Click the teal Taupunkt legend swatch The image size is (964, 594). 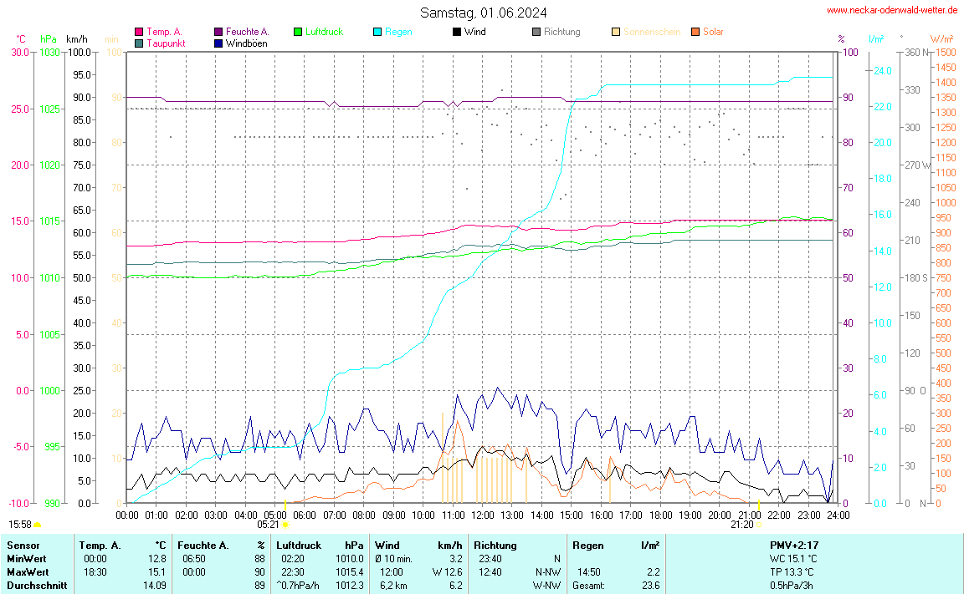tap(139, 43)
